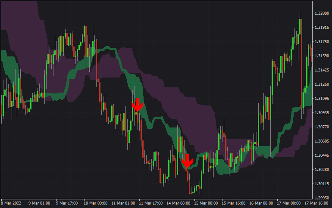Select the 1.31425 price axis value
Viewport: 332px width, 208px height.
322,70
